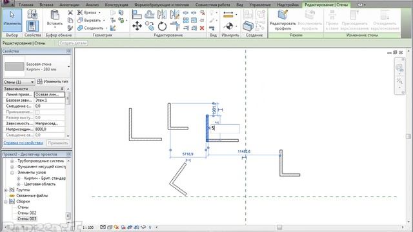Click the 1 : 100 view scale
Image resolution: width=413 pixels, height=232 pixels.
88,227
